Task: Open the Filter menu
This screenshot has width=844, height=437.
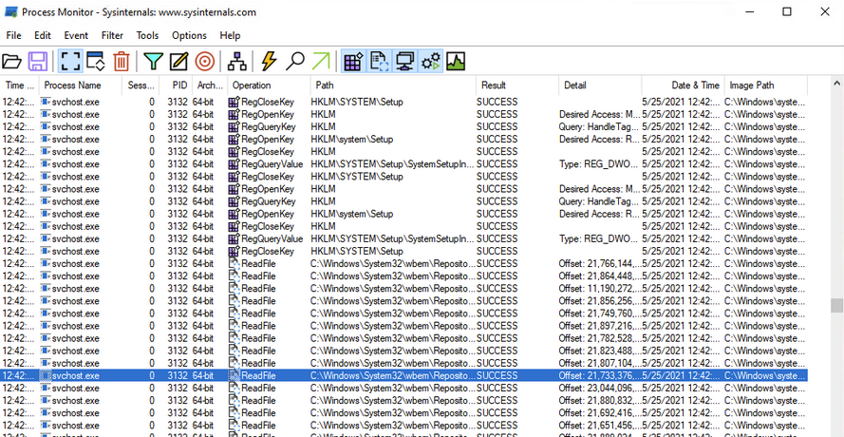Action: coord(112,35)
